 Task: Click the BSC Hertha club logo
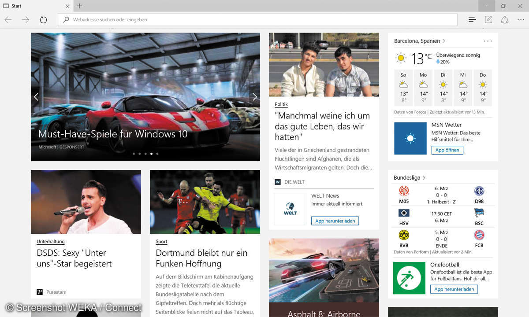coord(479,213)
